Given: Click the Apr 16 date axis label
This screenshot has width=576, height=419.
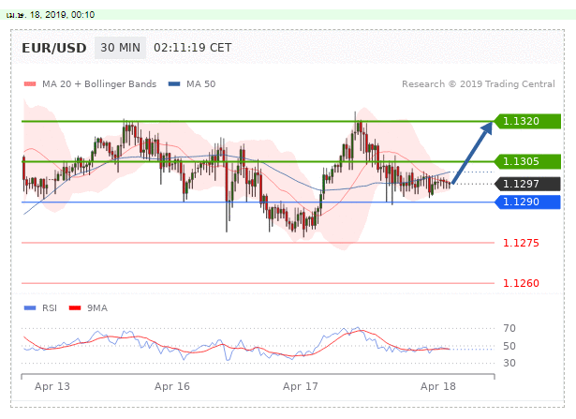Looking at the screenshot, I should click(x=171, y=386).
